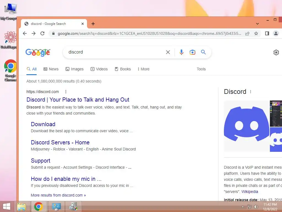
Task: Open the Support sitelink
Action: click(40, 161)
